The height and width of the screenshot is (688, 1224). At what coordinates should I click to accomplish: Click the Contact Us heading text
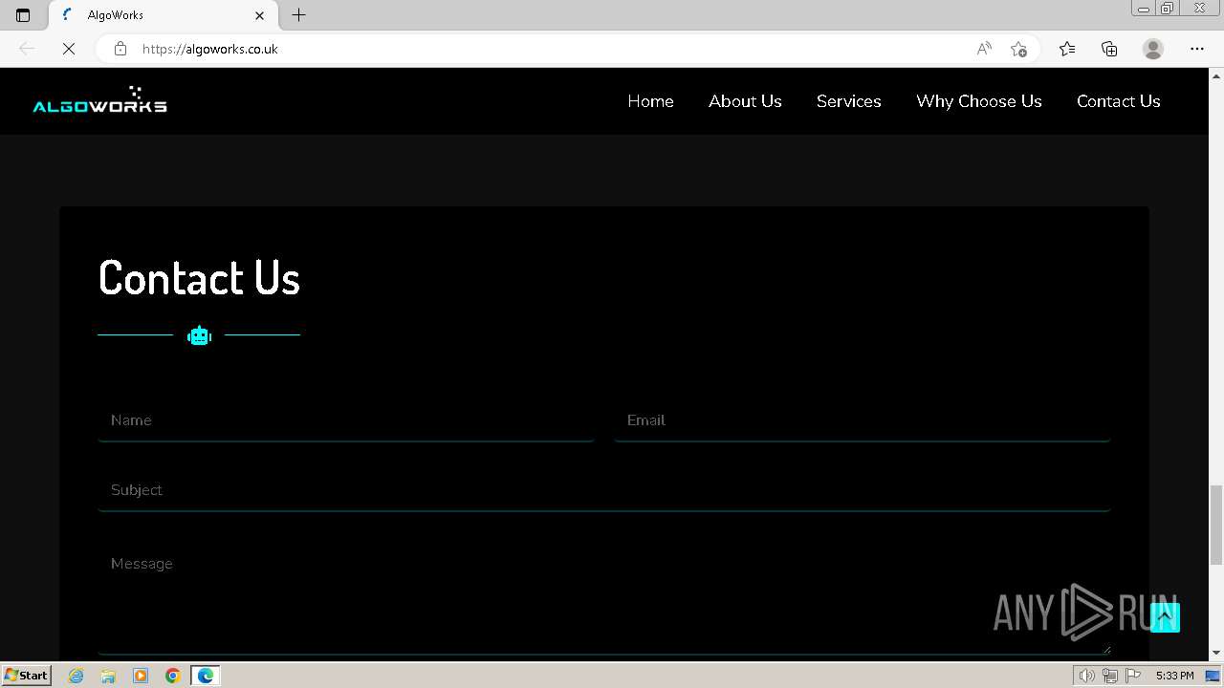coord(199,278)
